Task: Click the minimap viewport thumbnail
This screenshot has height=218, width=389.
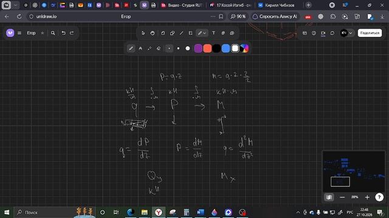Action: coord(340,182)
